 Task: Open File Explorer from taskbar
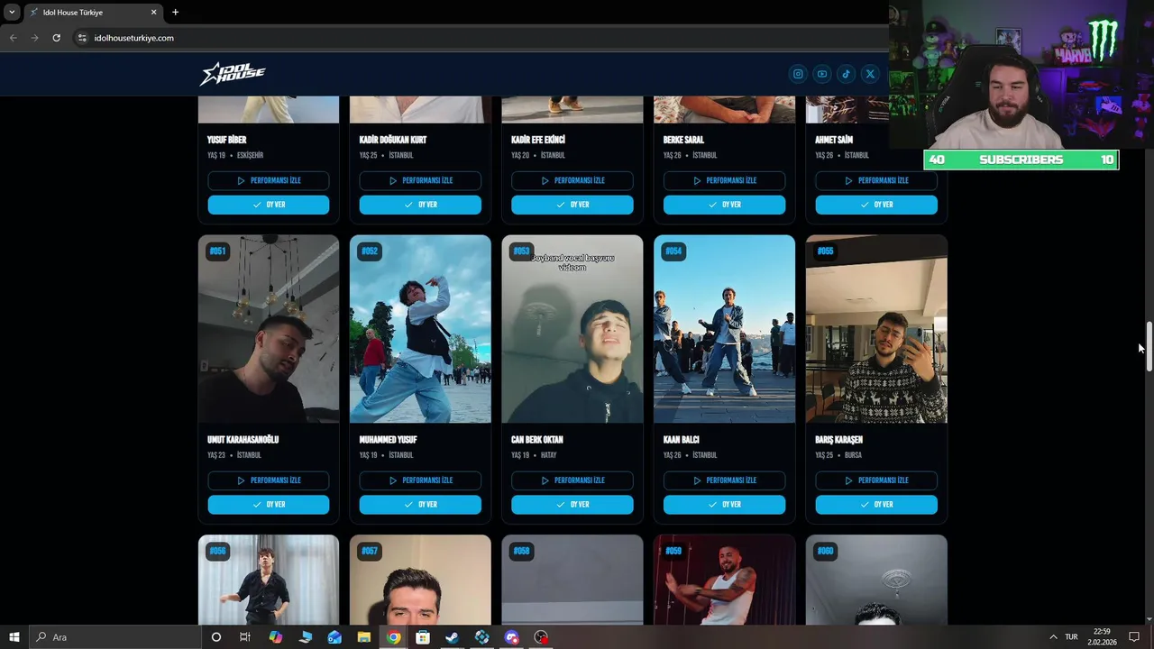pos(363,637)
